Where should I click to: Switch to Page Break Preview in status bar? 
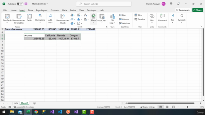coord(173,107)
